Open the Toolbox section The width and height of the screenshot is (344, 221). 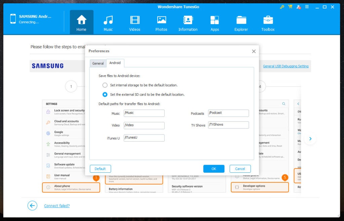pos(268,23)
